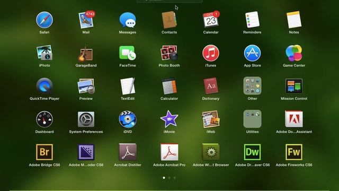The height and width of the screenshot is (191, 339).
Task: Open the Messages app
Action: click(x=128, y=20)
